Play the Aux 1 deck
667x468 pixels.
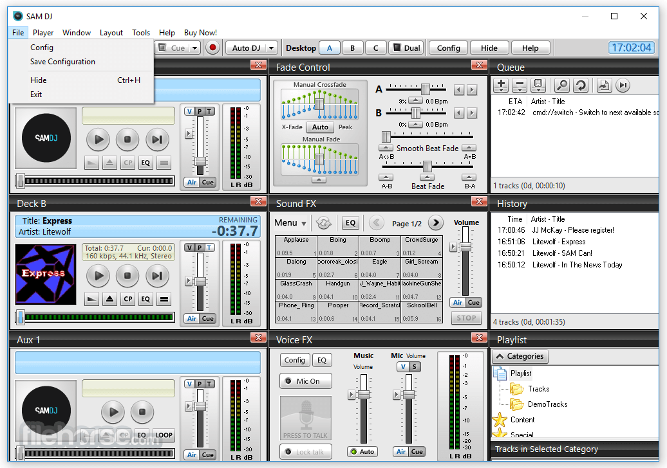pos(113,411)
